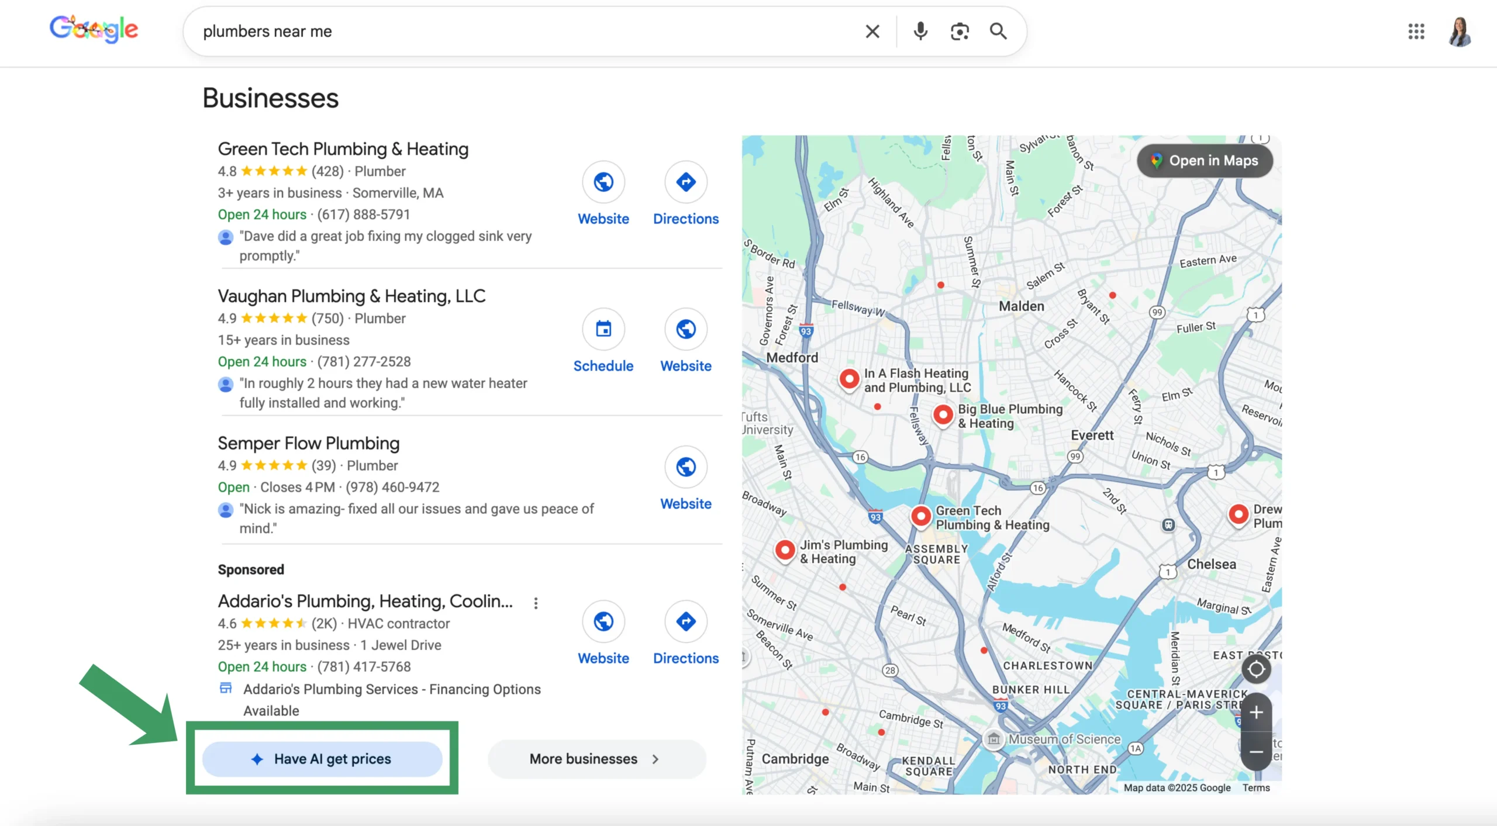Click Open in Maps

point(1205,161)
